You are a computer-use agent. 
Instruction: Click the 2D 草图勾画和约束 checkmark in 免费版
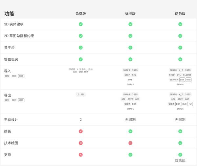(x=80, y=36)
